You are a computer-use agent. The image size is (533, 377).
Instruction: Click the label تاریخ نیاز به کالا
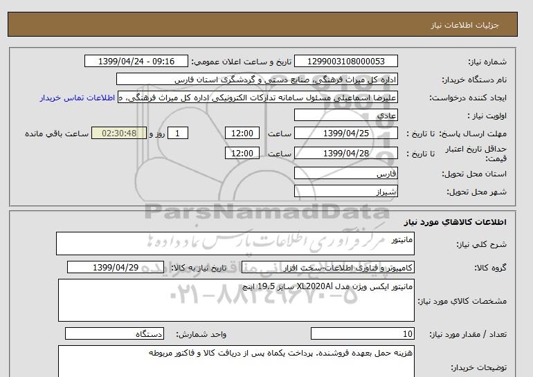199,268
